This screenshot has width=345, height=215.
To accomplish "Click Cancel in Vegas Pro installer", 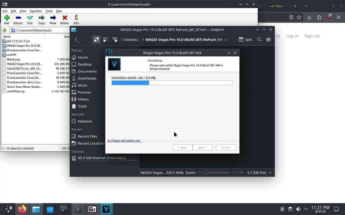I will pyautogui.click(x=226, y=148).
